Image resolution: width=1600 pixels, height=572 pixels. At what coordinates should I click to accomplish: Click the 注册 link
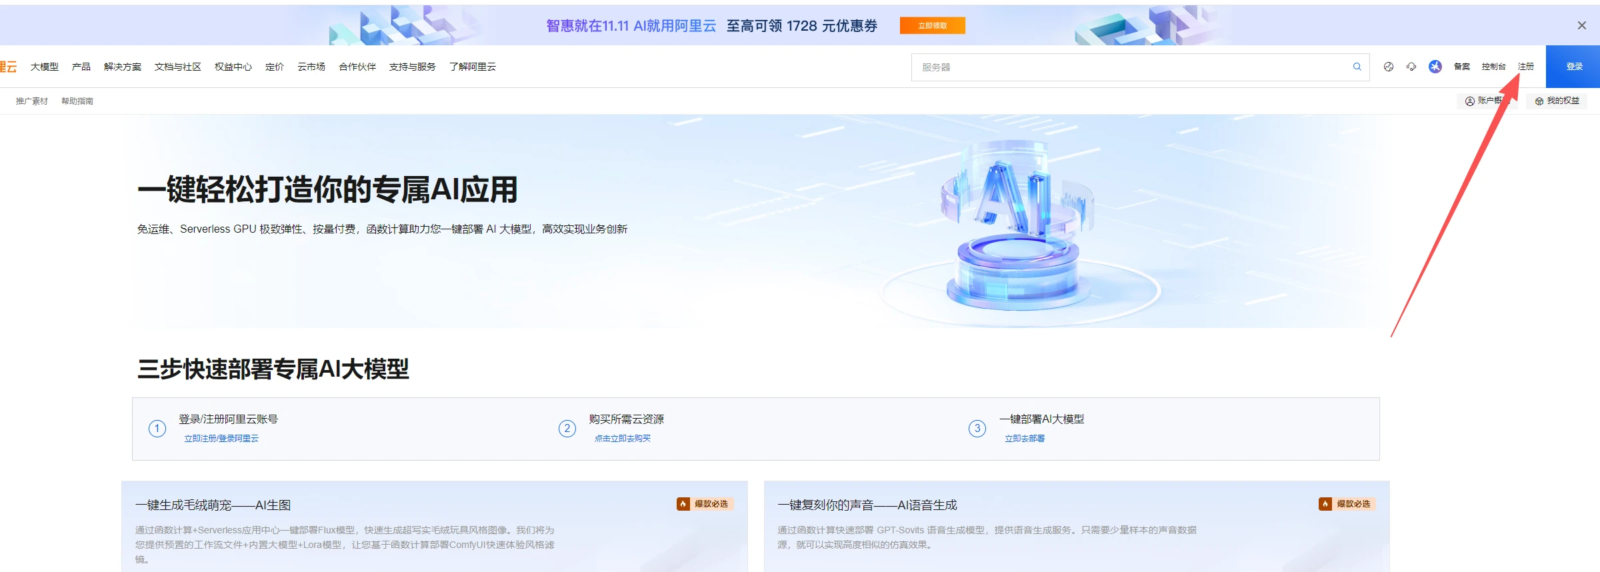1526,67
